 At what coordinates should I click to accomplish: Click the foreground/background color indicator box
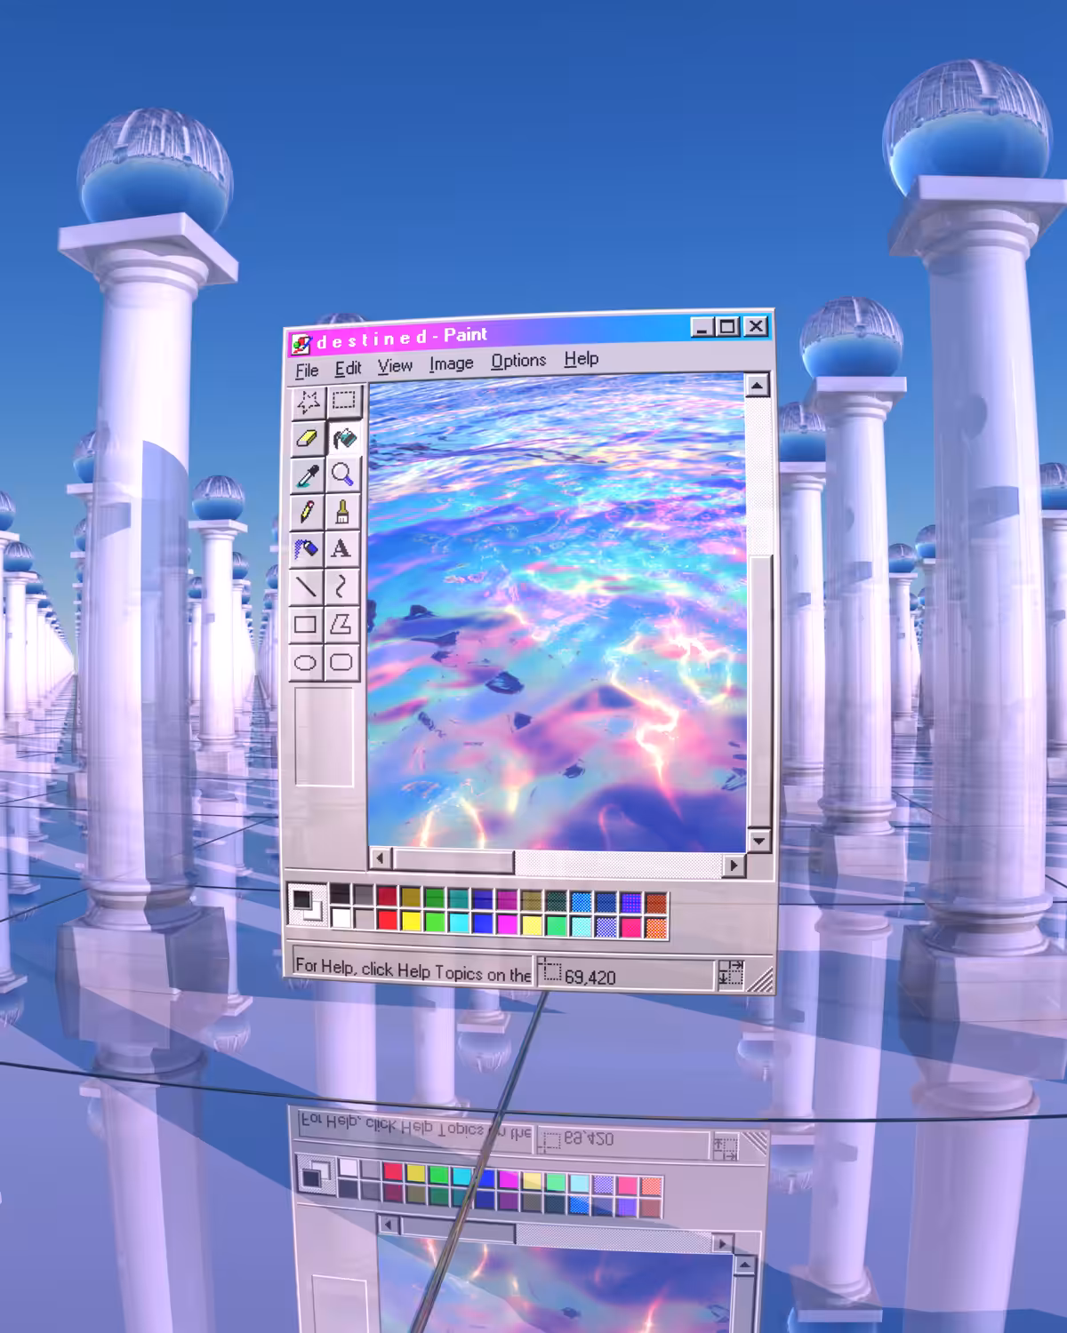(x=308, y=905)
